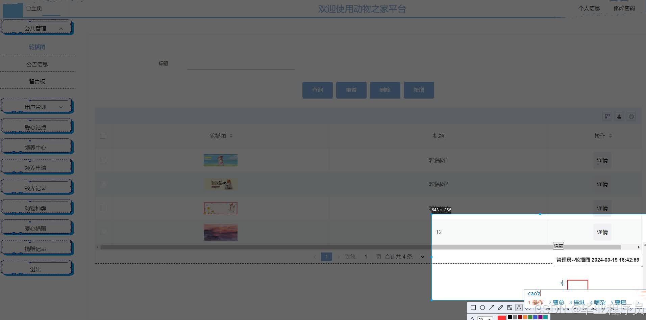
Task: Select the arrow annotation tool
Action: (x=492, y=308)
